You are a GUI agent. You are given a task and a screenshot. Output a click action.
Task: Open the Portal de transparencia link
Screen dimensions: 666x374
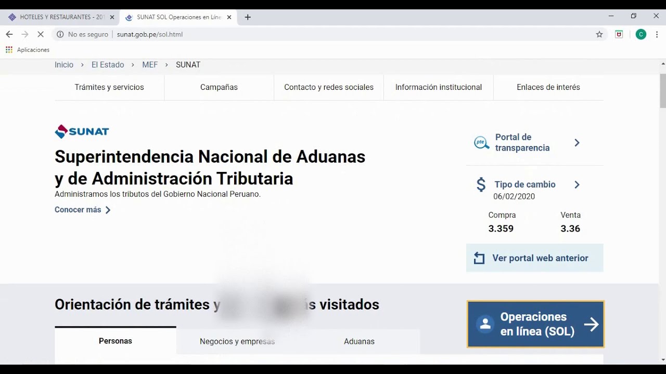(522, 142)
